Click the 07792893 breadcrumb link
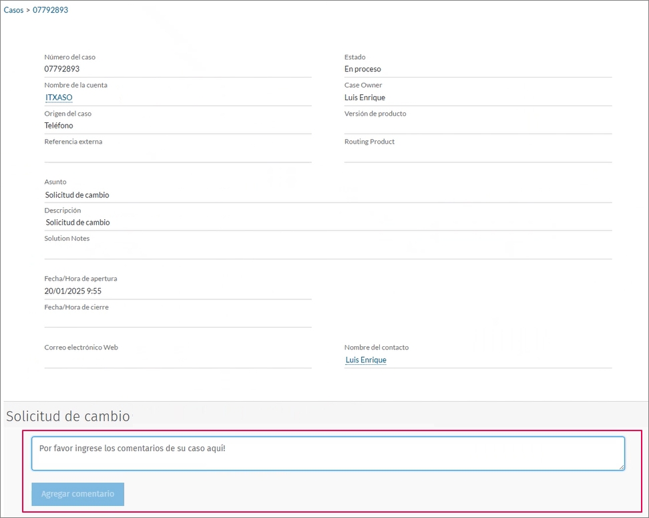 51,10
